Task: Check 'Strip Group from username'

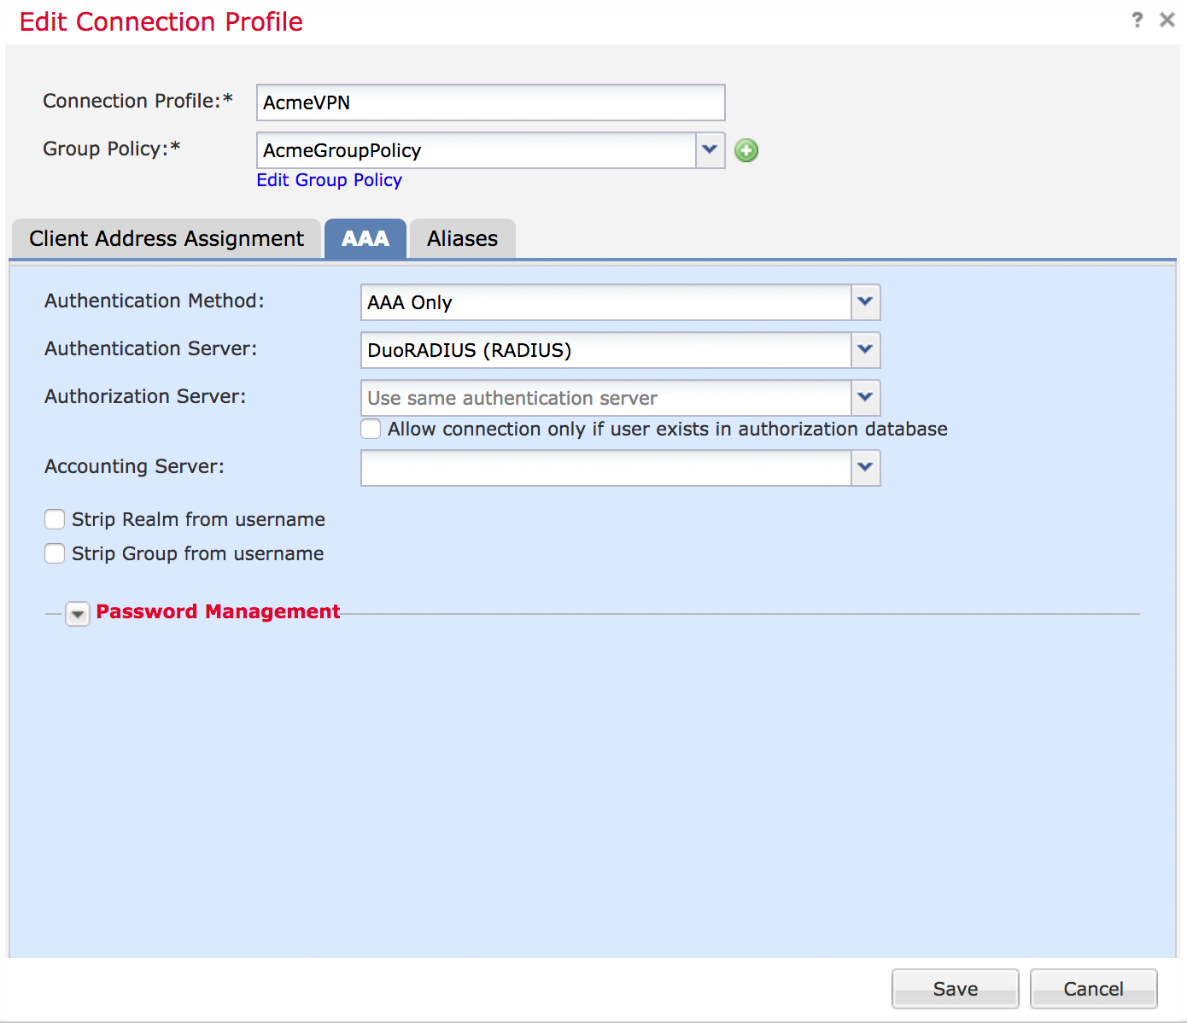Action: (x=54, y=553)
